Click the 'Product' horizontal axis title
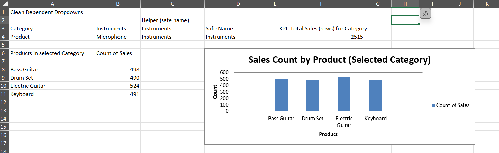Screen dimensions: 499x153 [x=328, y=134]
